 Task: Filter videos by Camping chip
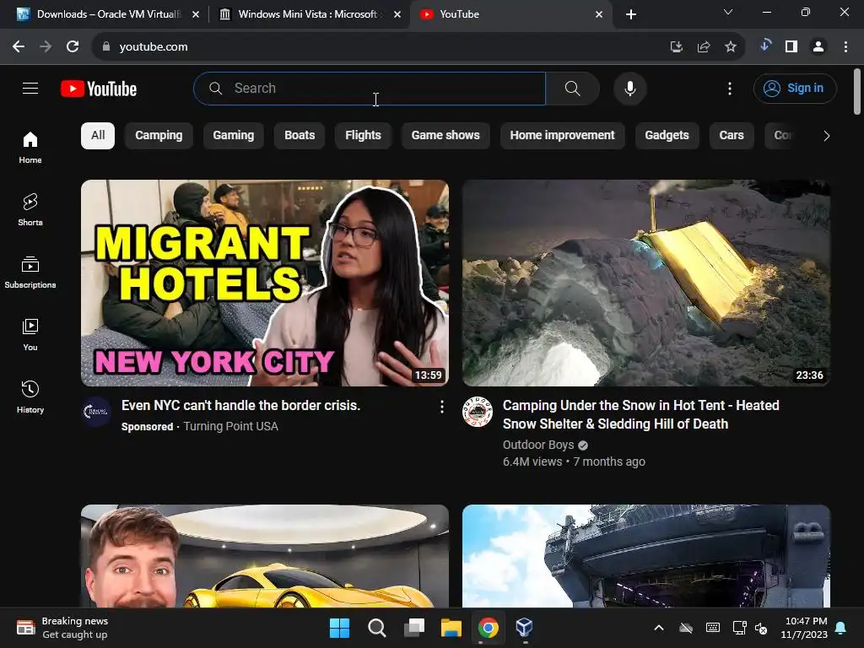(159, 136)
